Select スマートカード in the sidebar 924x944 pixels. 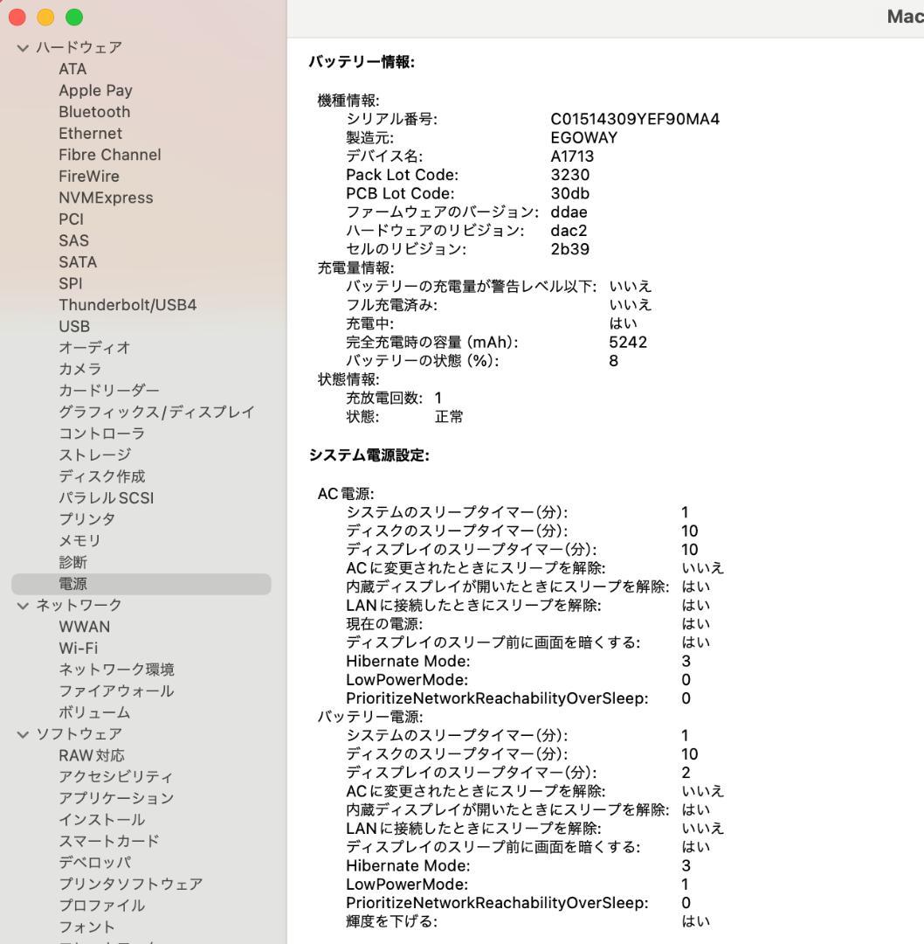click(x=109, y=841)
